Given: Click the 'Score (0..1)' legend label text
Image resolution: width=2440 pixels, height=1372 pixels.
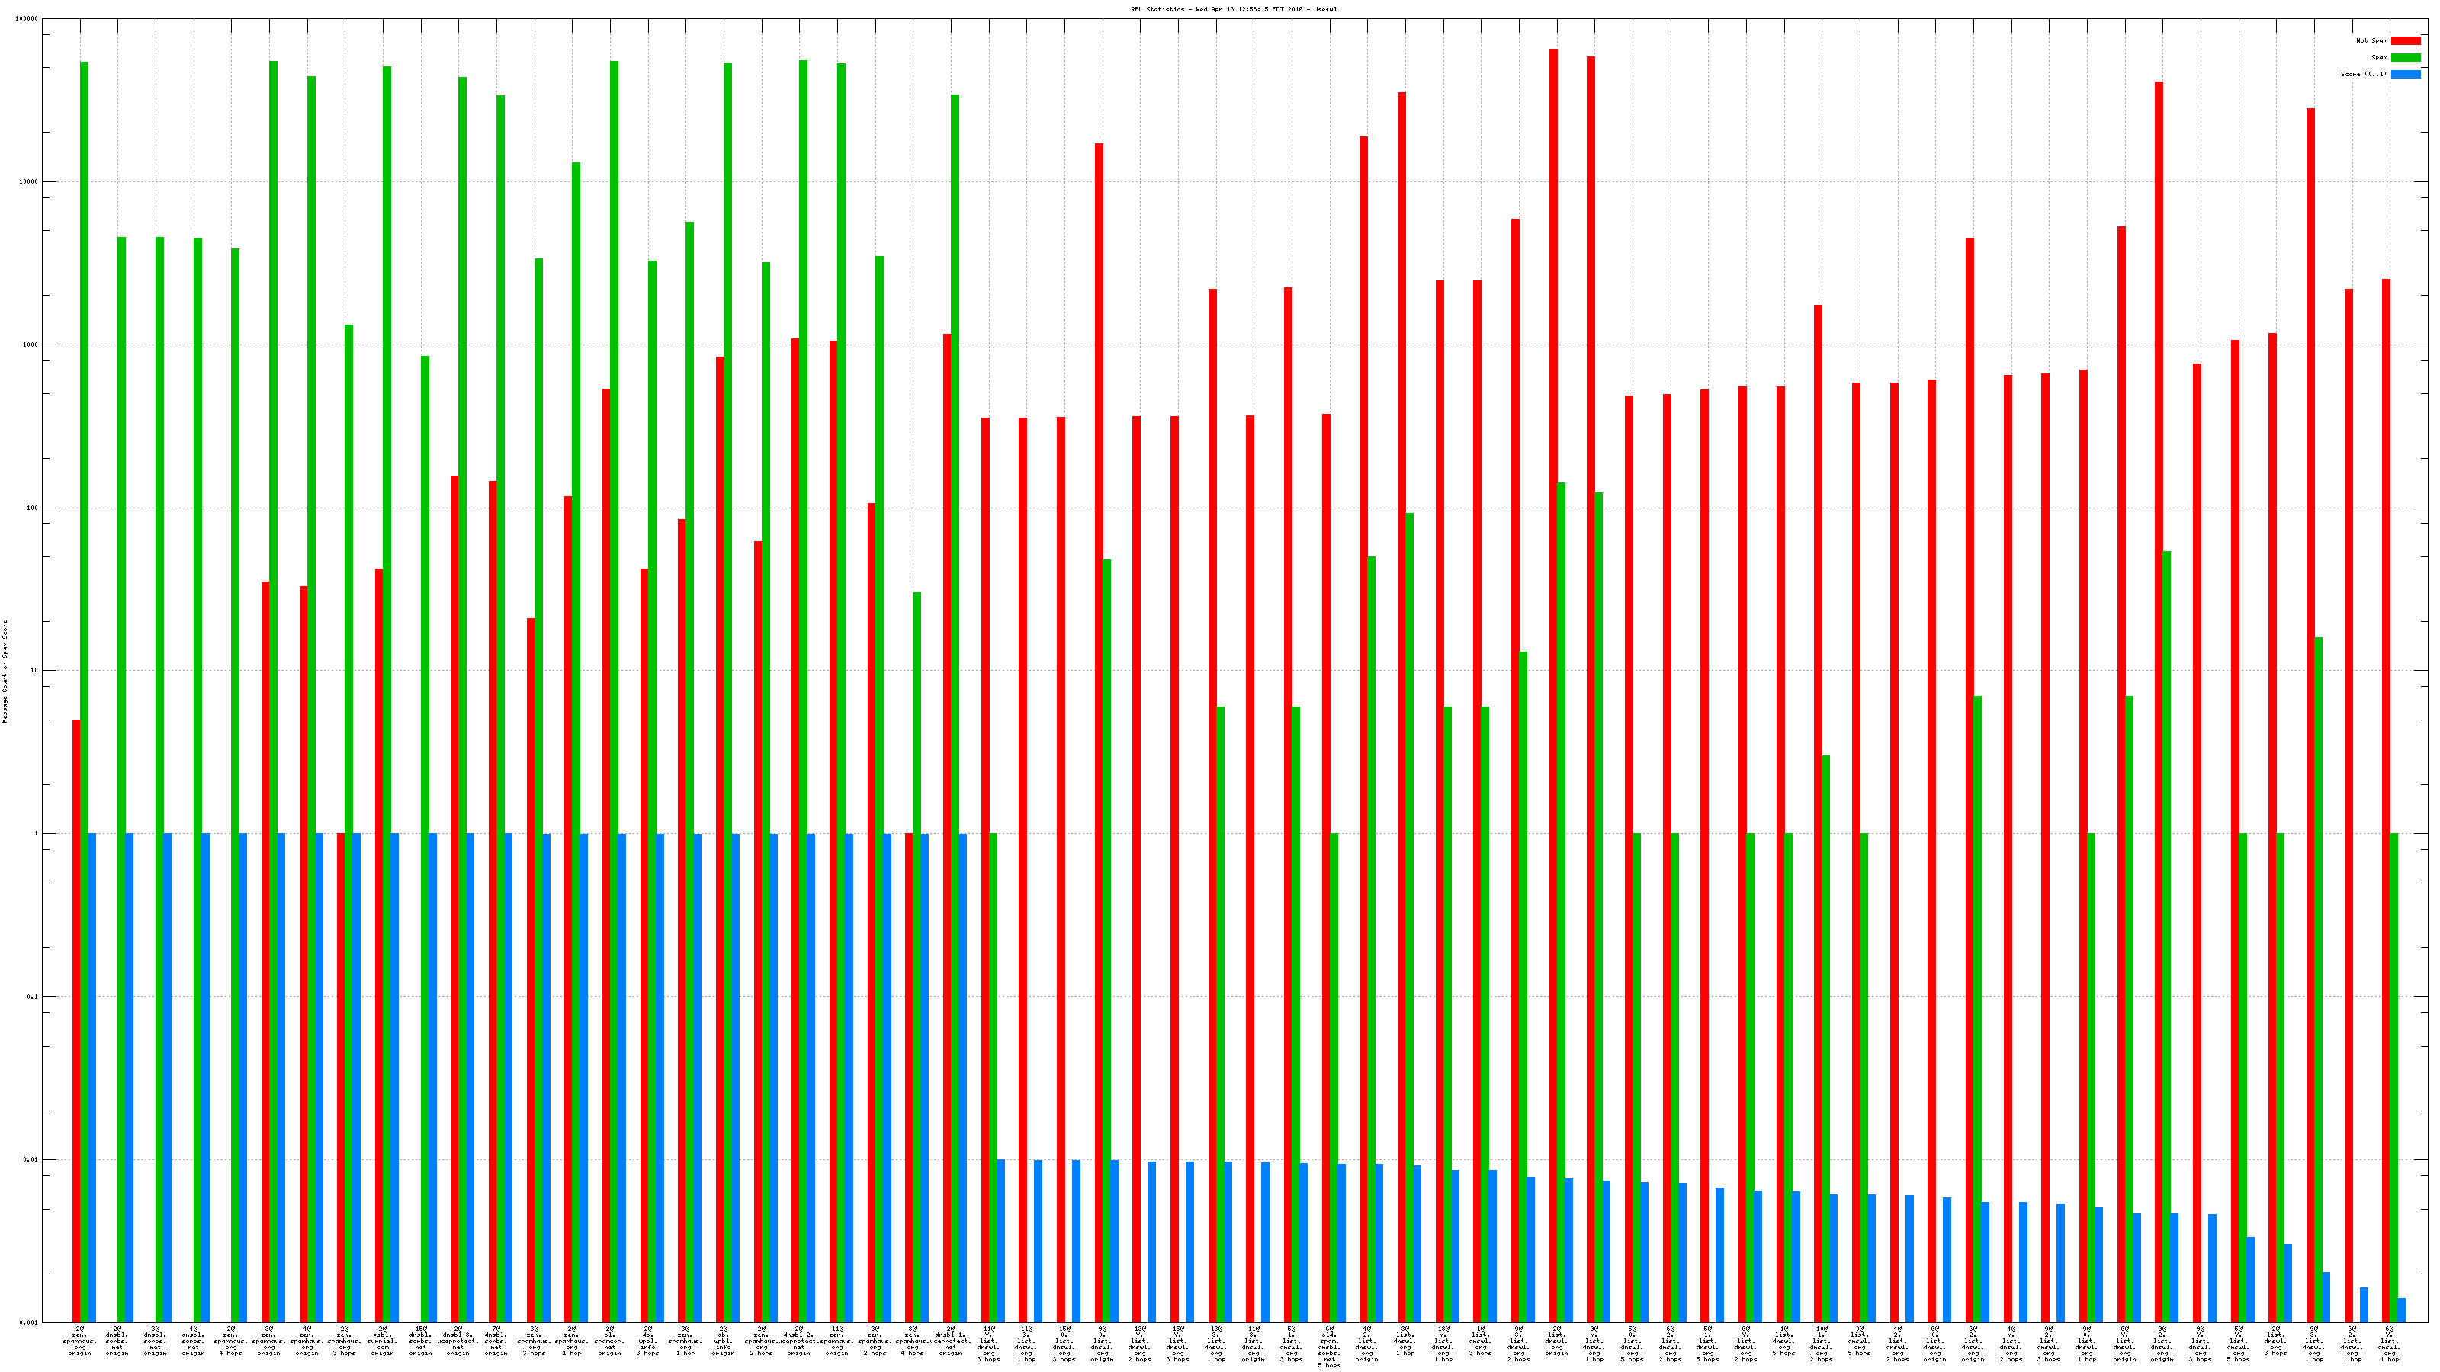Looking at the screenshot, I should (x=2363, y=74).
